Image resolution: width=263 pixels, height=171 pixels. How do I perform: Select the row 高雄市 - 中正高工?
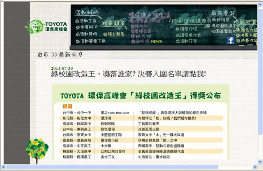(141, 146)
